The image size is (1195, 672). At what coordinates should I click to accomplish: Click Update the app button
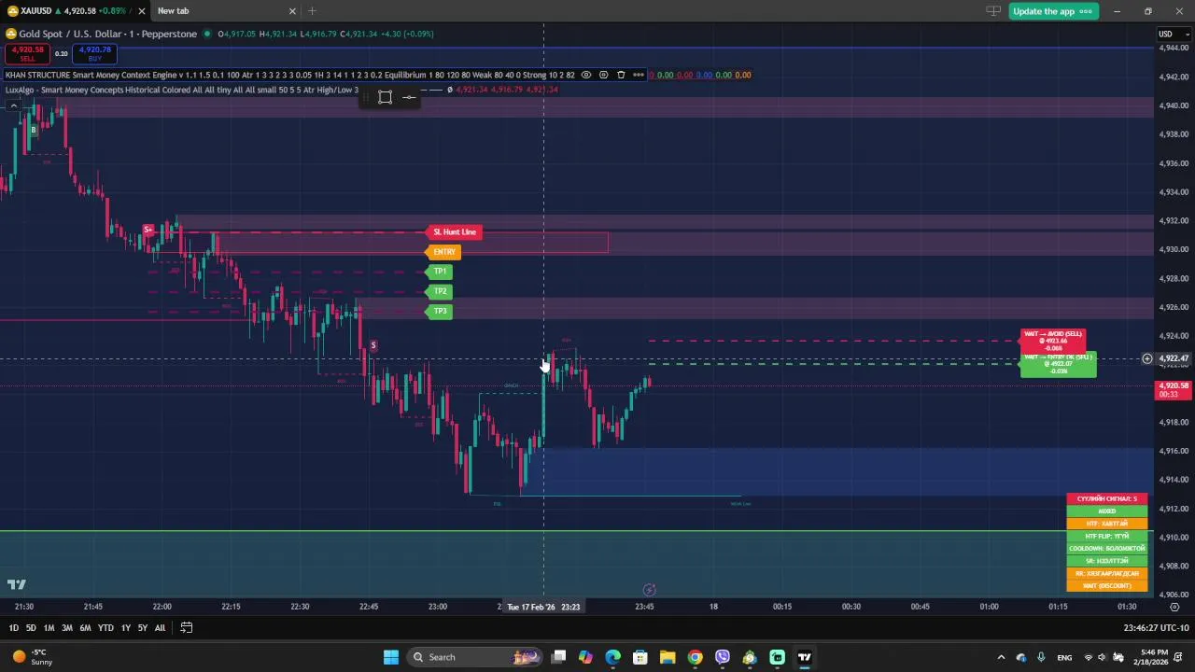(1053, 11)
